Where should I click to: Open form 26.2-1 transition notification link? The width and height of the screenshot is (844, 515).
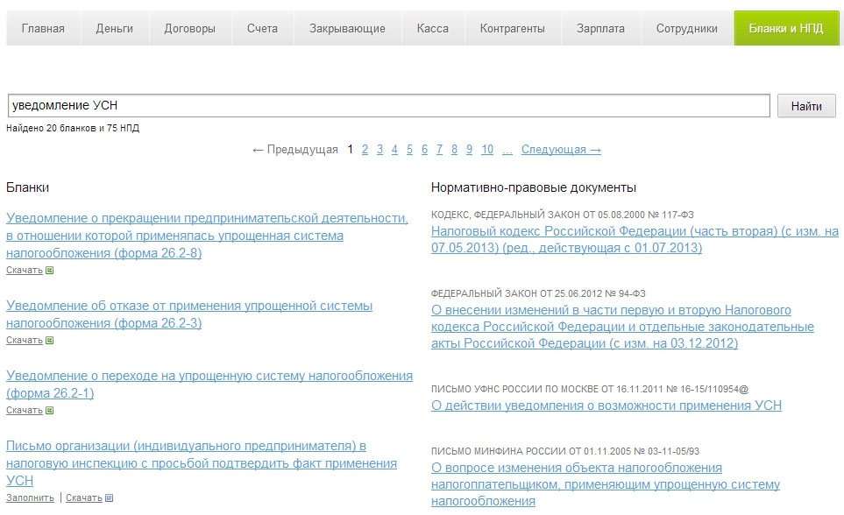(209, 384)
